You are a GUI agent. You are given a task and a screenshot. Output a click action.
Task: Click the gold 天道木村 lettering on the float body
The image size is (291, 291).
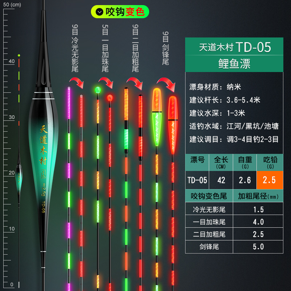point(43,145)
